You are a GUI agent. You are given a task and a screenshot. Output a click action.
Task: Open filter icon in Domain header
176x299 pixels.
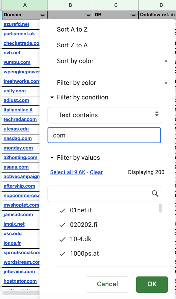click(x=43, y=15)
